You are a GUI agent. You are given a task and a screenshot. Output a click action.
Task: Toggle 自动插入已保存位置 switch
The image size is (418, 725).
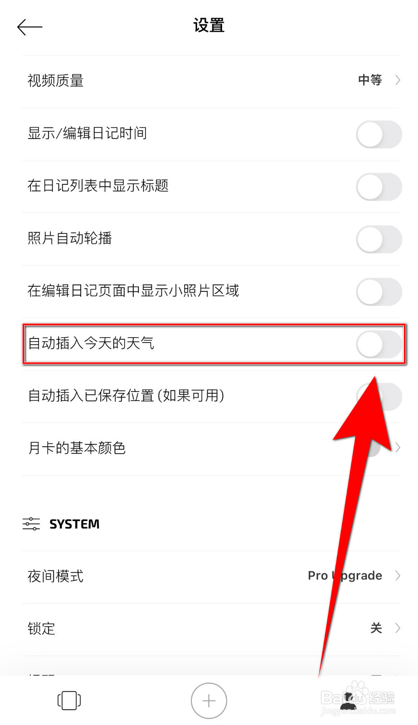pyautogui.click(x=379, y=397)
